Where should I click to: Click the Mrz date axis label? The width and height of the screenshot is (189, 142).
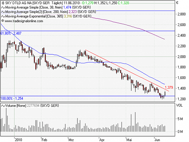[x=71, y=140]
